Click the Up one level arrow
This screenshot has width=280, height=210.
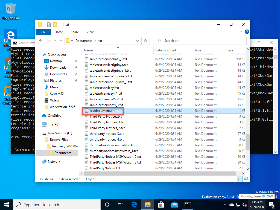[61, 41]
